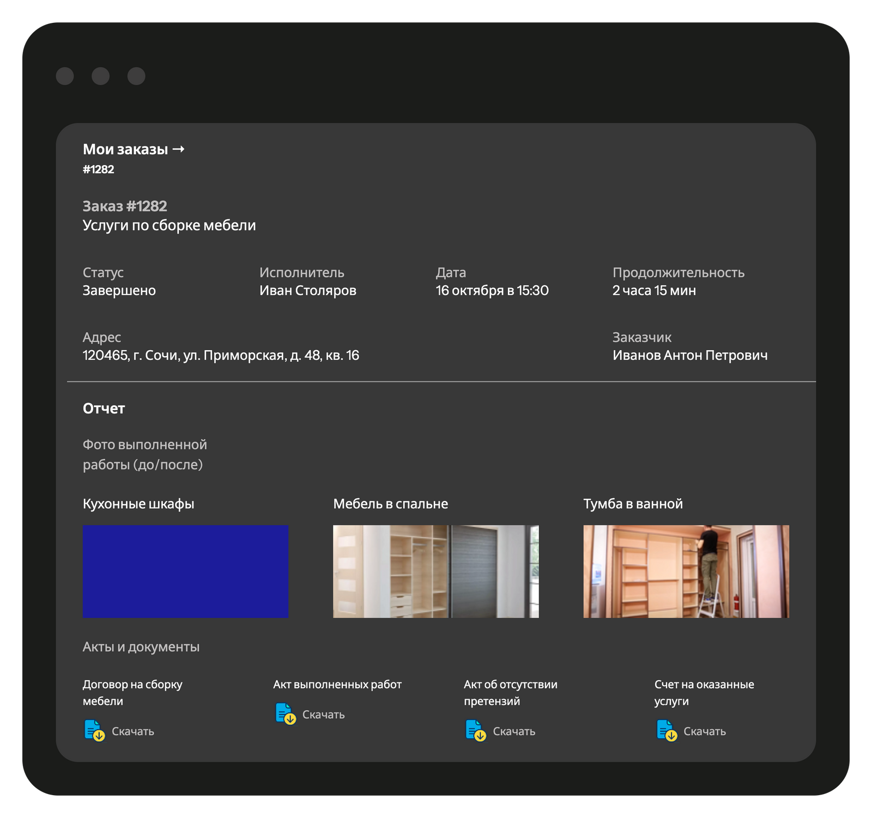
Task: Click the Заказчик field label
Action: [642, 338]
